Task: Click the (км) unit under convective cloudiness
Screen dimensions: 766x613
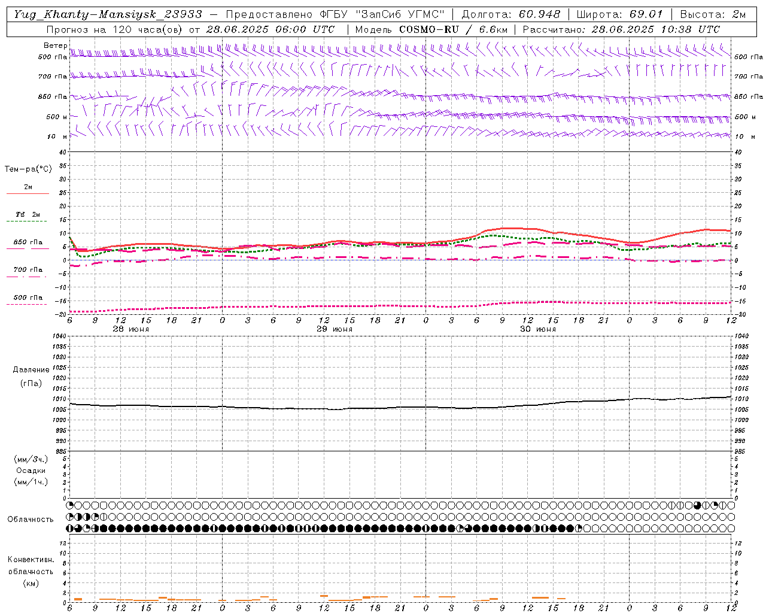Action: click(x=31, y=583)
